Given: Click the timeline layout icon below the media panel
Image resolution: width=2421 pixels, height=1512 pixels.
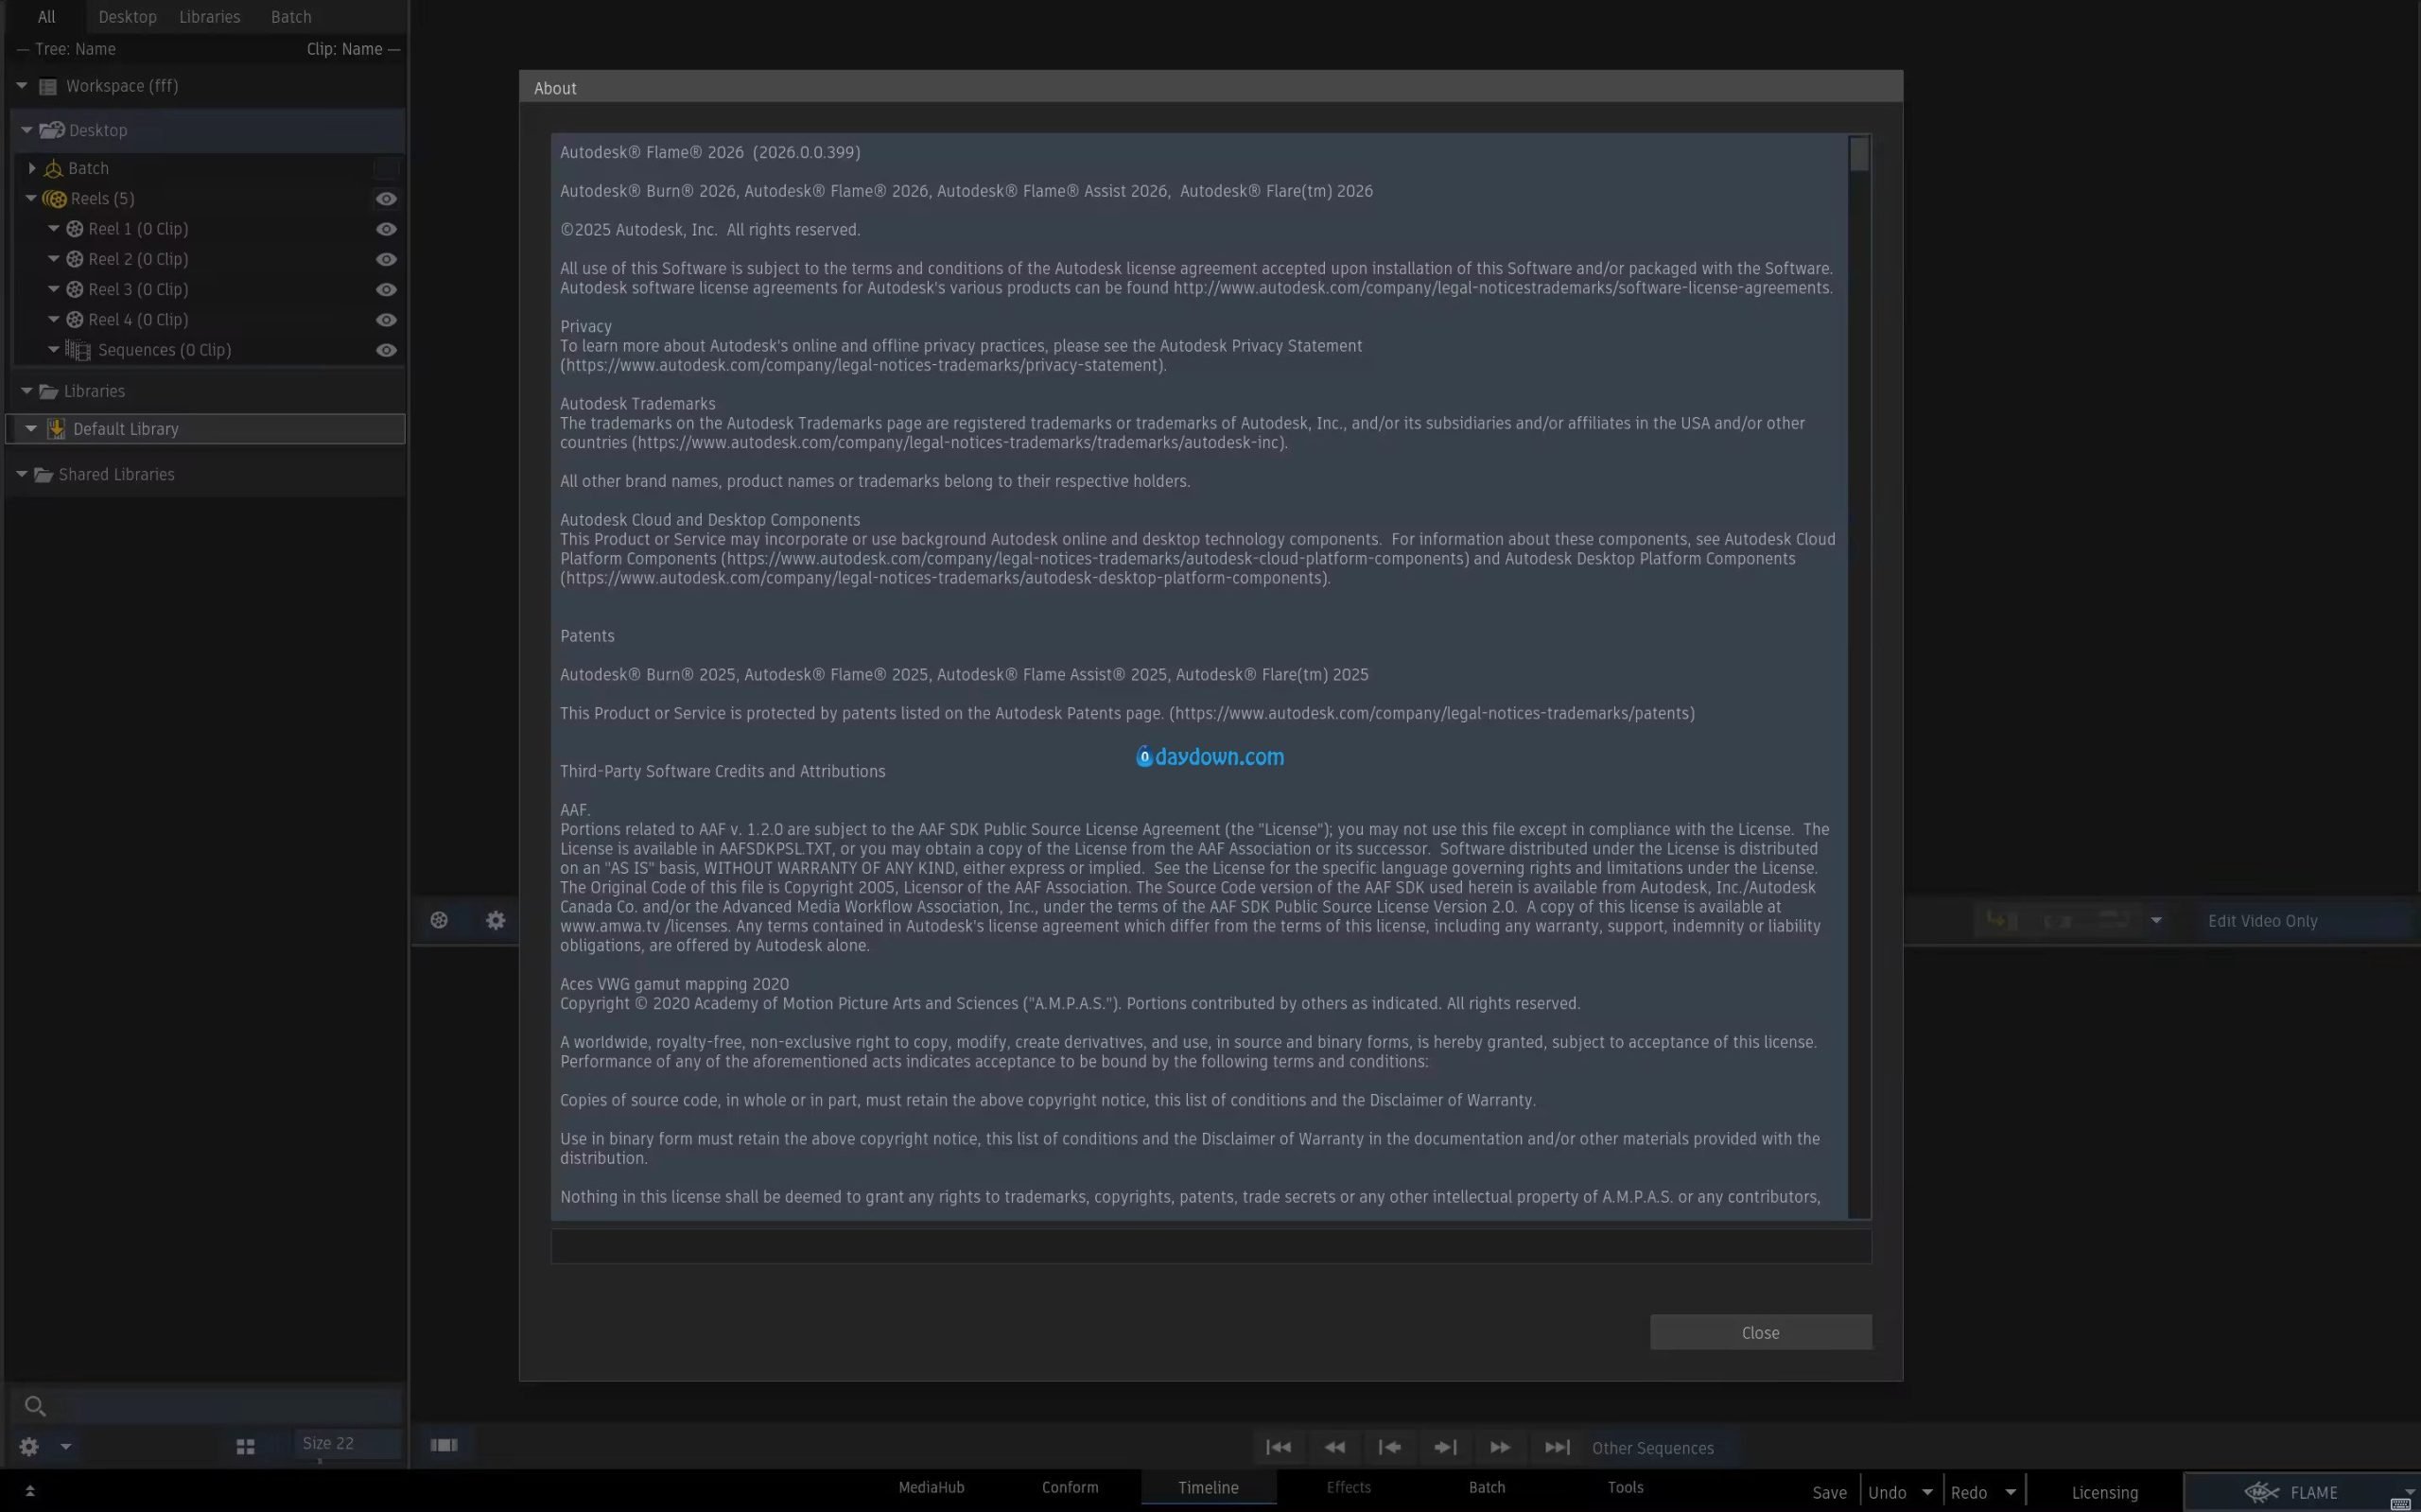Looking at the screenshot, I should click(x=443, y=1445).
